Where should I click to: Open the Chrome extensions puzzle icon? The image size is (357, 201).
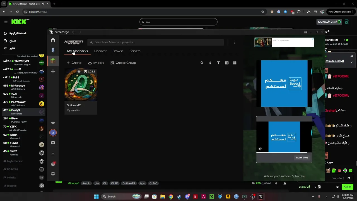299,12
